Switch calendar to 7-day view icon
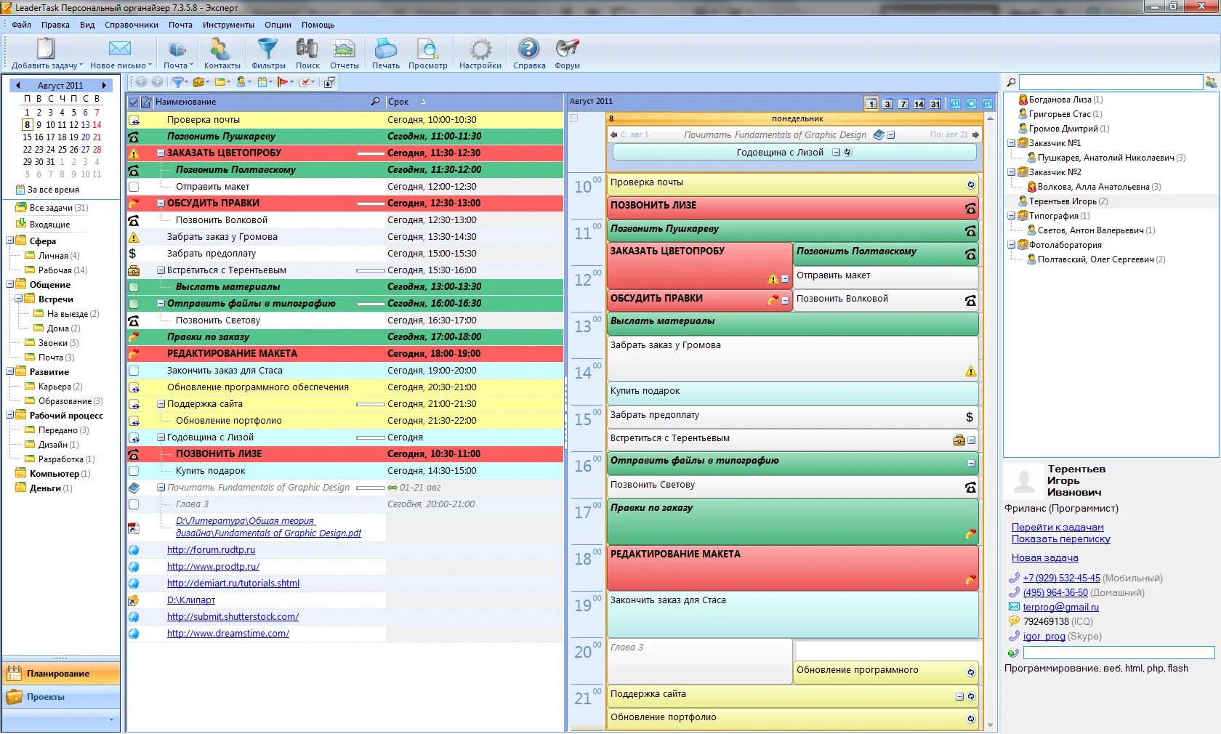The height and width of the screenshot is (734, 1221). click(903, 104)
